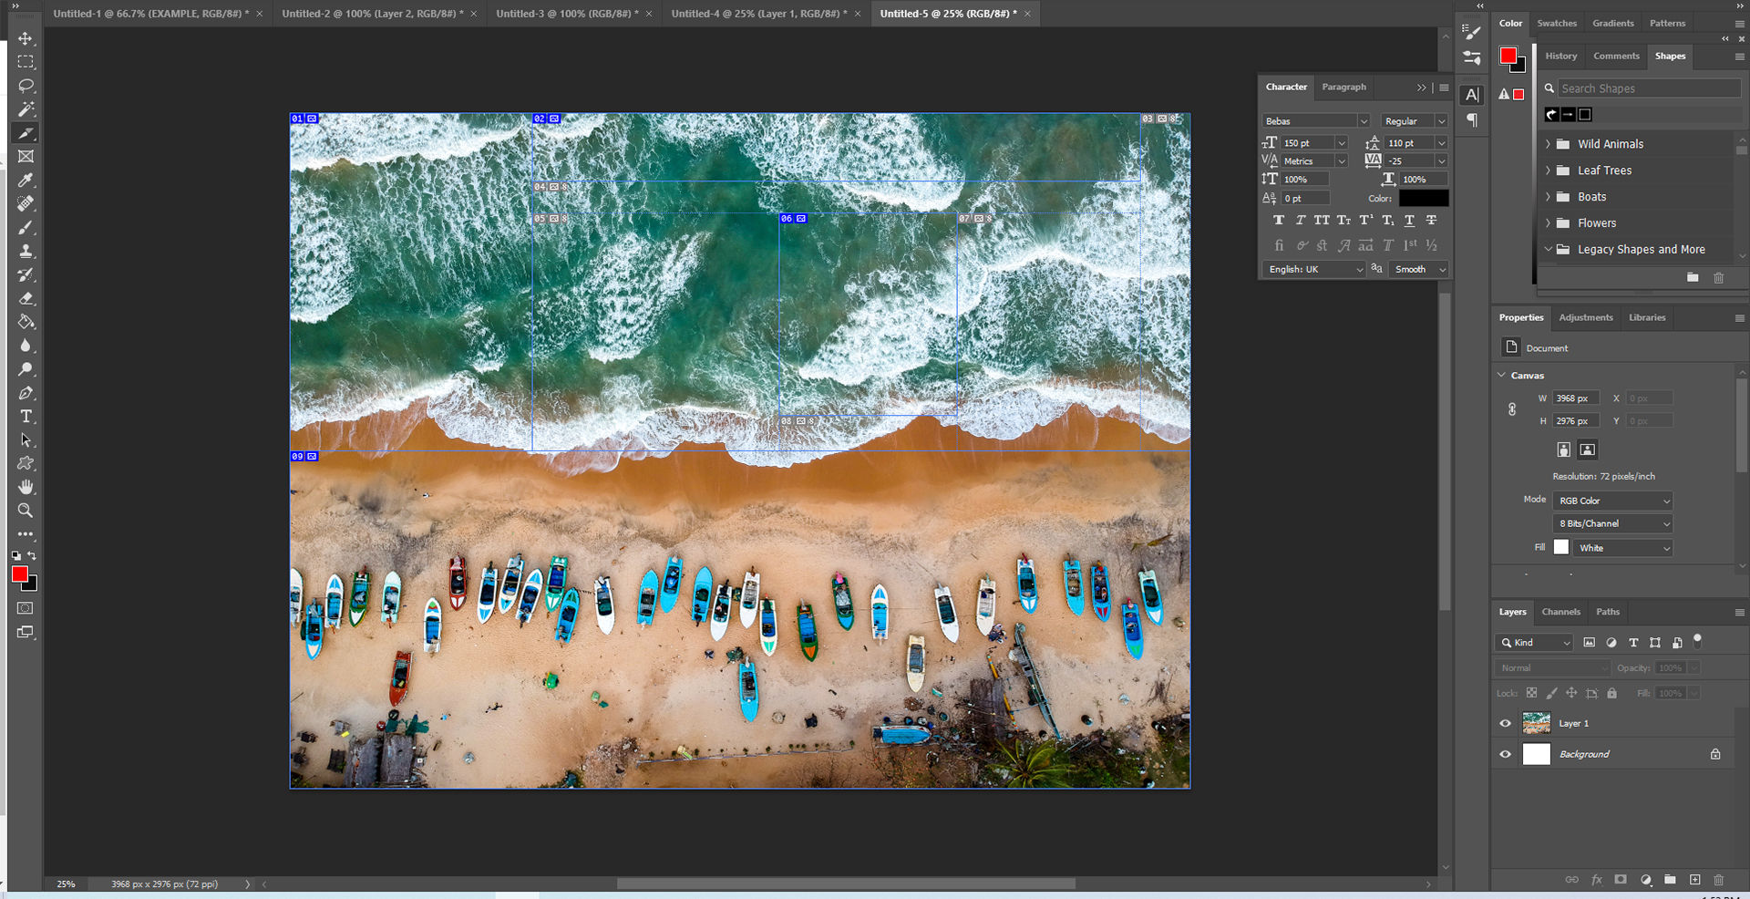The image size is (1750, 899).
Task: Click the Layer 1 layer name
Action: click(x=1573, y=724)
